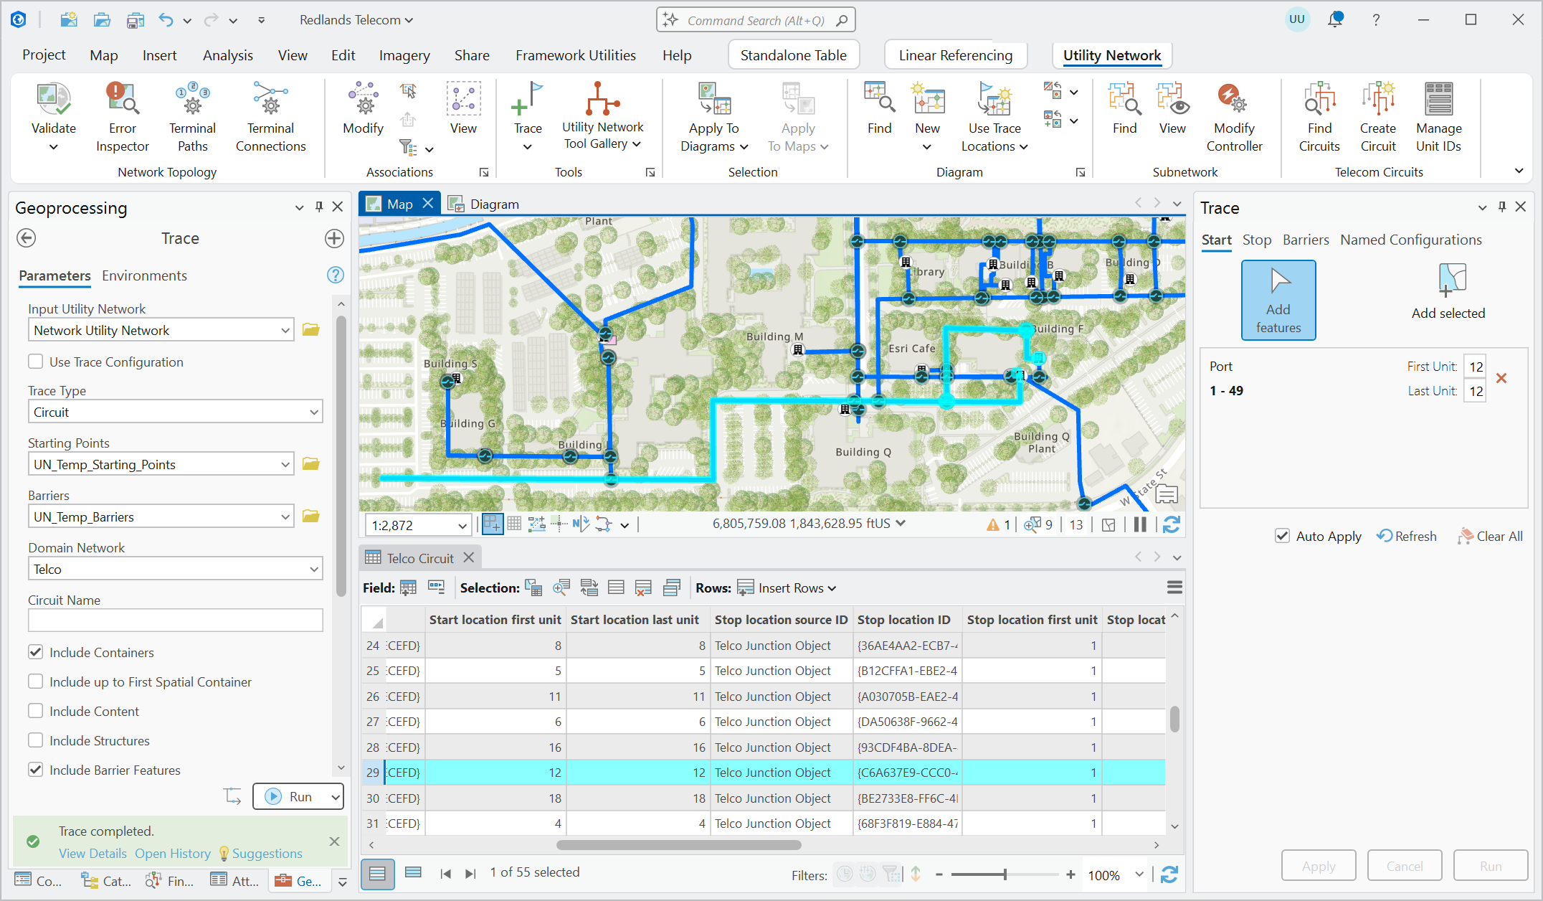
Task: Click View associations icon
Action: [x=463, y=99]
